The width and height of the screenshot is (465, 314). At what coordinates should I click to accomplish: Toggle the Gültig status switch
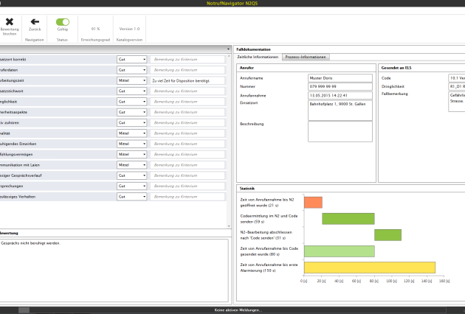pyautogui.click(x=63, y=22)
